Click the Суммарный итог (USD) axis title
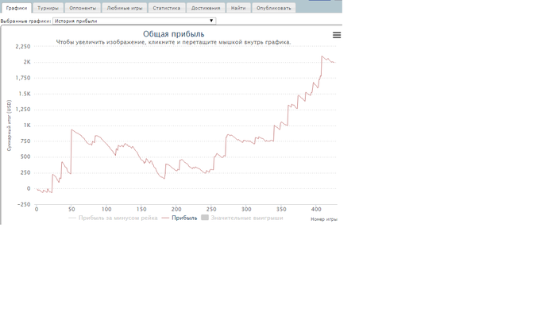This screenshot has width=556, height=313. pyautogui.click(x=10, y=126)
